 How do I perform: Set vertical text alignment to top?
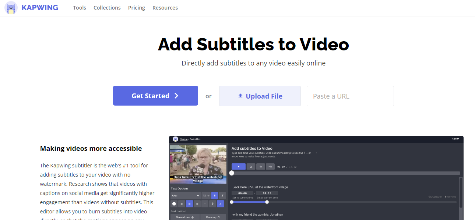(205, 203)
